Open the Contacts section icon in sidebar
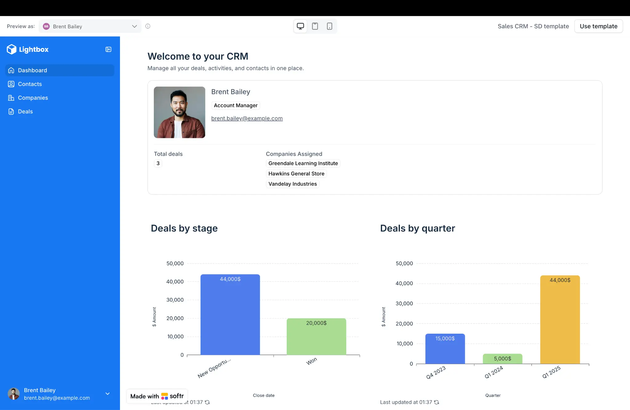The height and width of the screenshot is (410, 630). [11, 84]
